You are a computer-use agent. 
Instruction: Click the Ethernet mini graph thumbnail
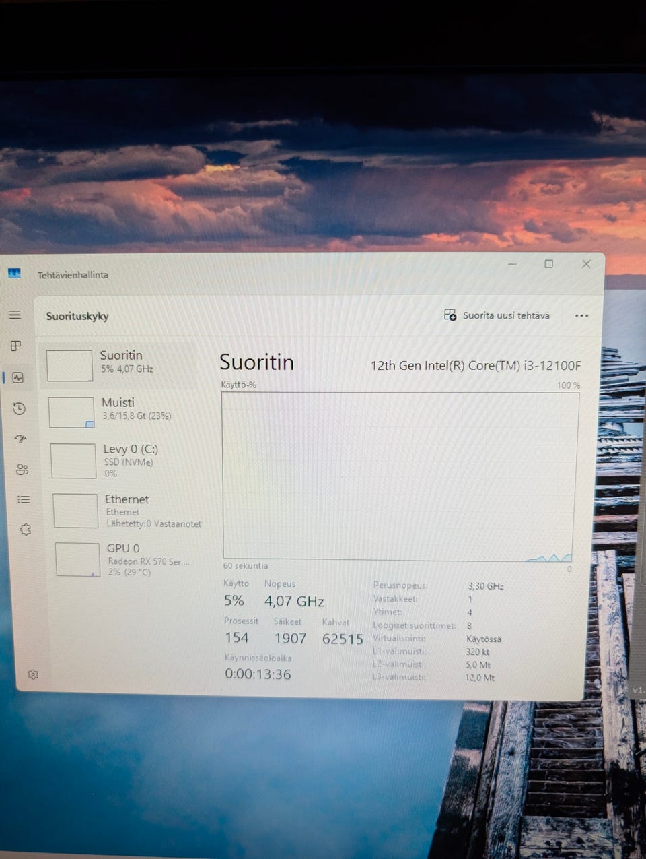click(75, 511)
